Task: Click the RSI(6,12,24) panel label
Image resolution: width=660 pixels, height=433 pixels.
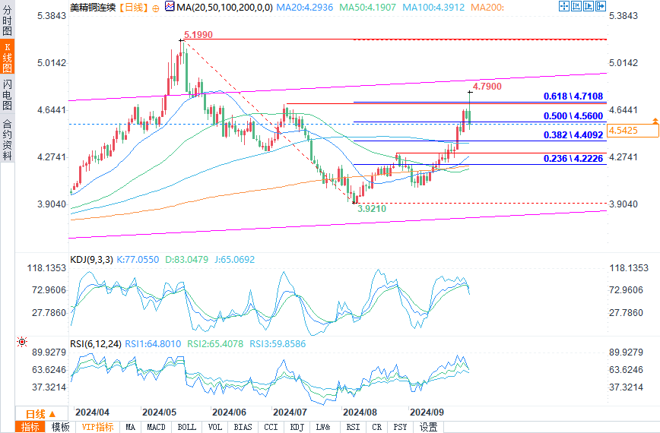Action: pos(96,344)
